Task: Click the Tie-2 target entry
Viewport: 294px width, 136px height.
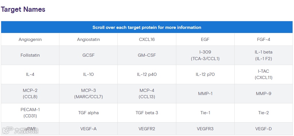Action: click(264, 113)
